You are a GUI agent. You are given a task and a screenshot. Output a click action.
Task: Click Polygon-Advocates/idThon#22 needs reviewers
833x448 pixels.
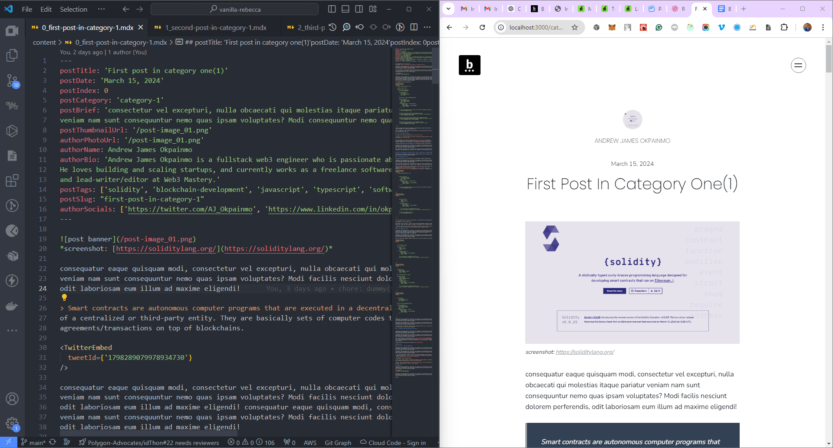coord(149,442)
